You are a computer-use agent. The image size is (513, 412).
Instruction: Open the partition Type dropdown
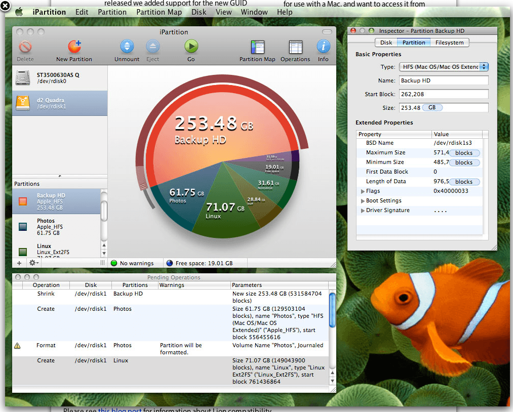click(444, 67)
